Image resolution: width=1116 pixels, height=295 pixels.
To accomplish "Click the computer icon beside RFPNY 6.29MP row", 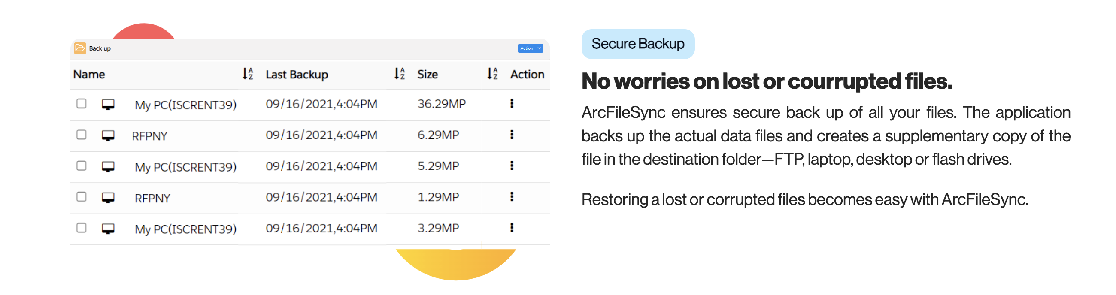I will coord(108,135).
